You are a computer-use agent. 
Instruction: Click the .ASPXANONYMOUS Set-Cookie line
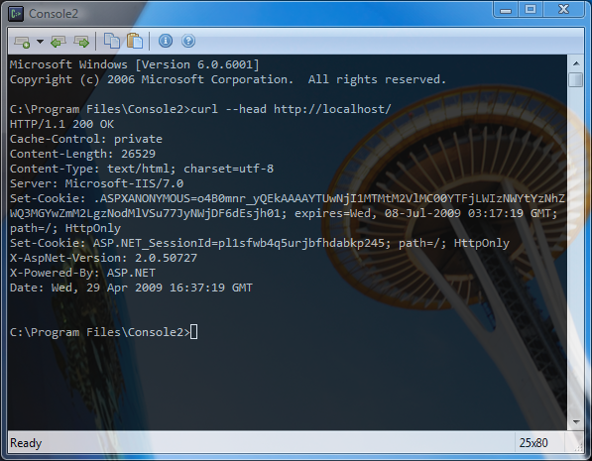click(x=288, y=198)
